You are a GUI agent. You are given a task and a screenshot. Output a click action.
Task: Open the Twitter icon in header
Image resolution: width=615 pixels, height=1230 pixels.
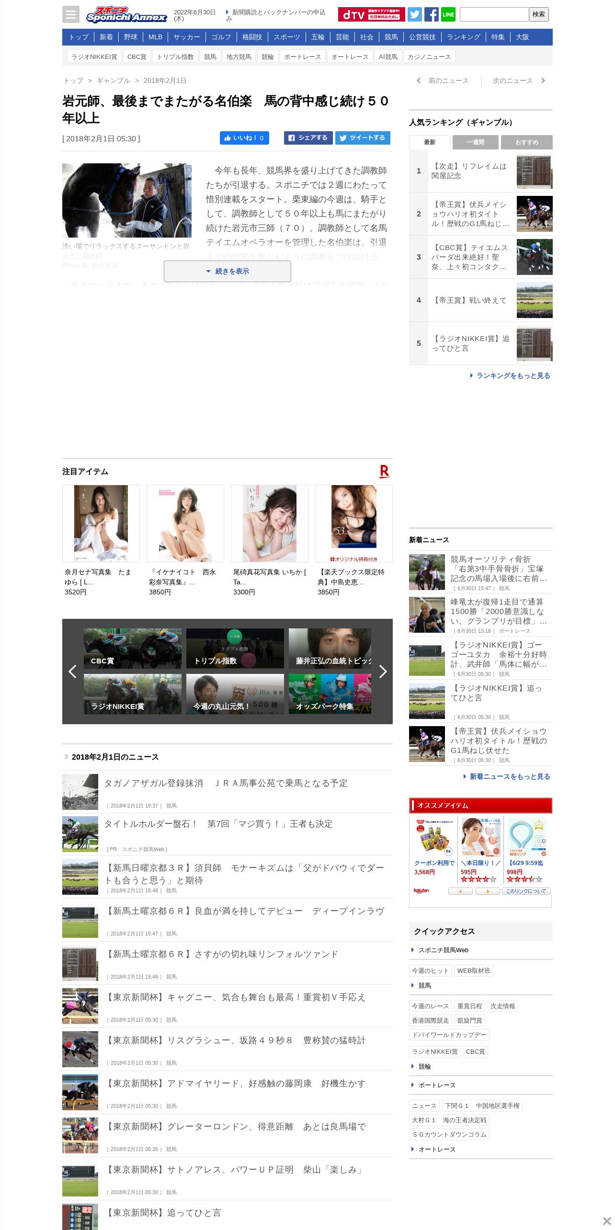(x=415, y=14)
